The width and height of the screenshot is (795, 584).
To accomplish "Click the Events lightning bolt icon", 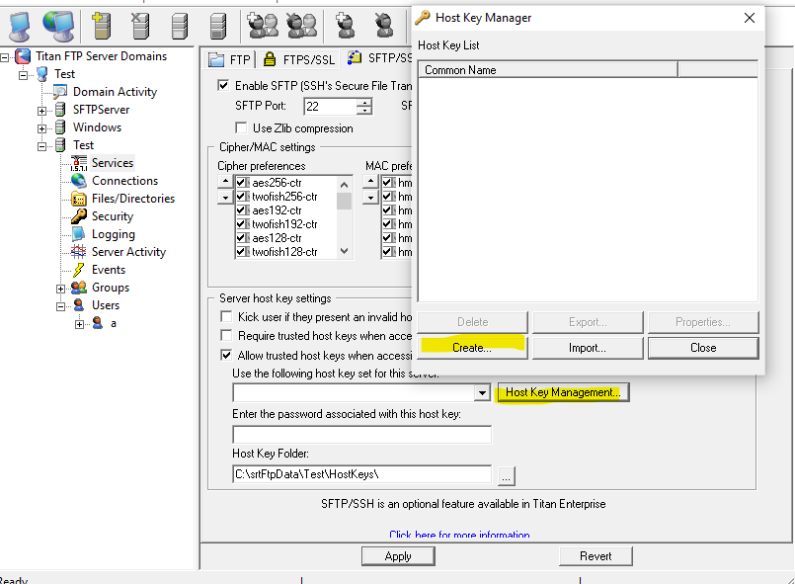I will click(x=78, y=270).
